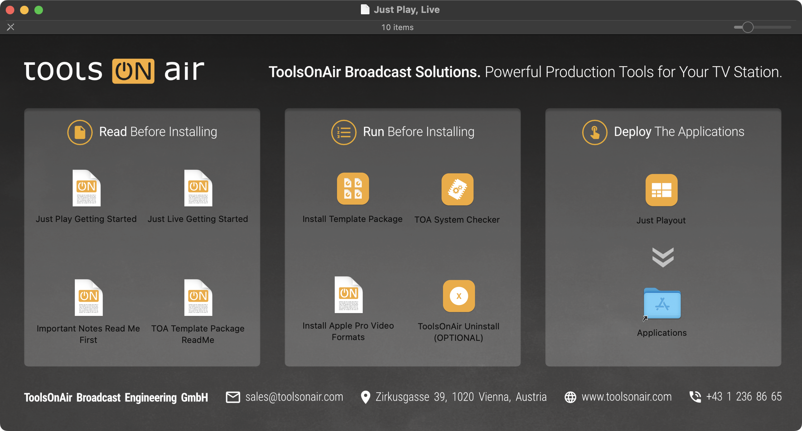Click the Applications folder label

662,333
